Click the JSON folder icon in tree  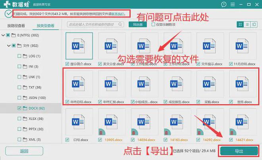(x=25, y=98)
